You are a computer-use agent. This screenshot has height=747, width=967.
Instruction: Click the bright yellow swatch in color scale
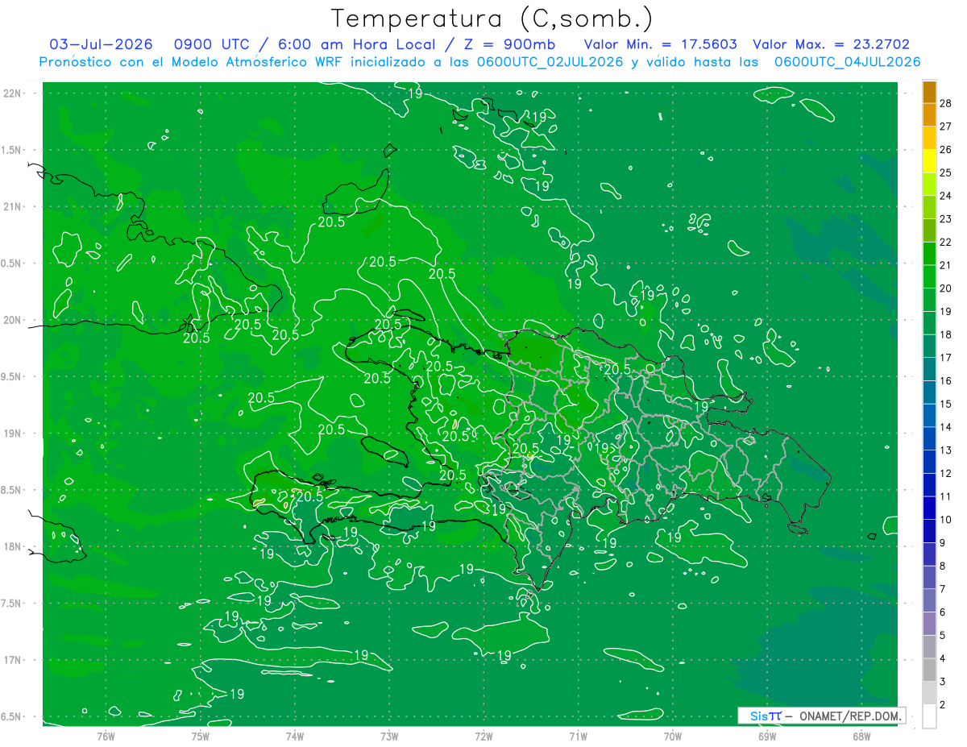coord(929,161)
